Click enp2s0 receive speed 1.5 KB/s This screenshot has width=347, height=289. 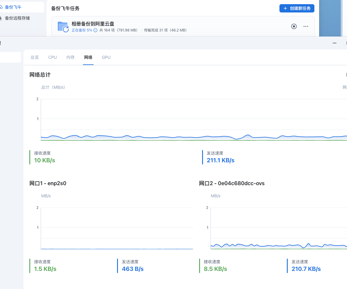coord(45,269)
